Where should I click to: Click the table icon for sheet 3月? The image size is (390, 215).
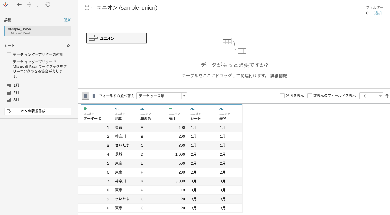click(x=9, y=100)
